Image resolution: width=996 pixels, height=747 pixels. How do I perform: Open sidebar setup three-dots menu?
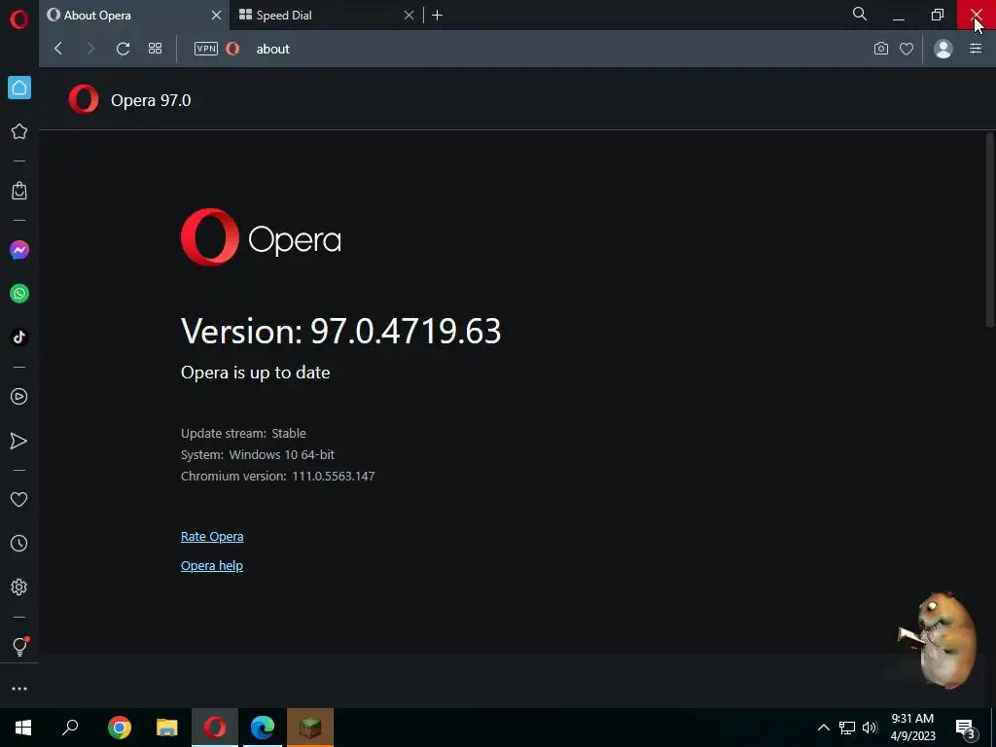(x=19, y=689)
